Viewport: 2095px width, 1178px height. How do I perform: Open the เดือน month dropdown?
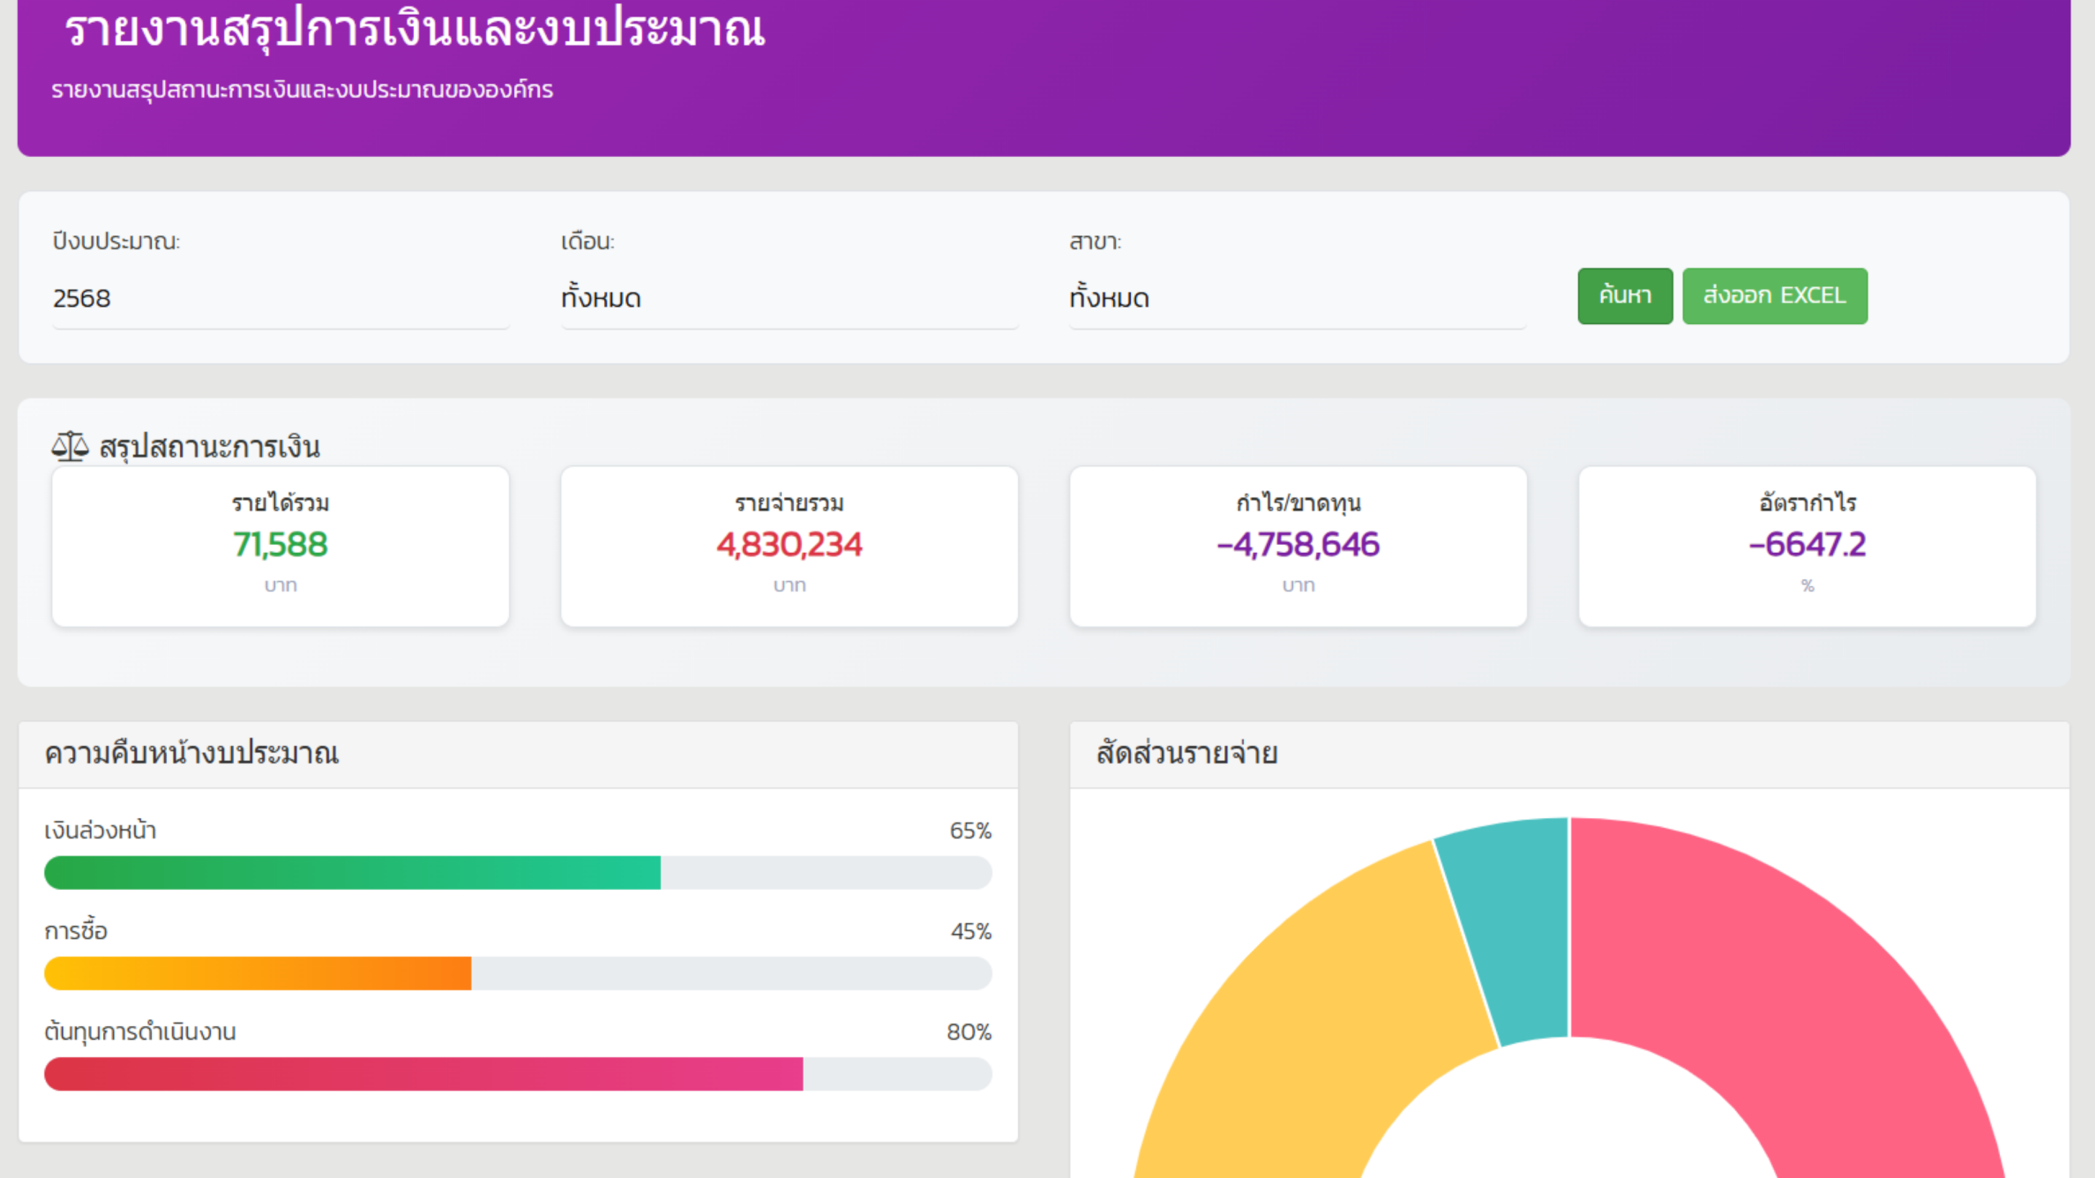[x=789, y=299]
